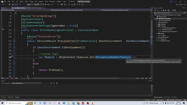Open Visual Studio Code from the taskbar
The width and height of the screenshot is (187, 105).
(x=64, y=103)
